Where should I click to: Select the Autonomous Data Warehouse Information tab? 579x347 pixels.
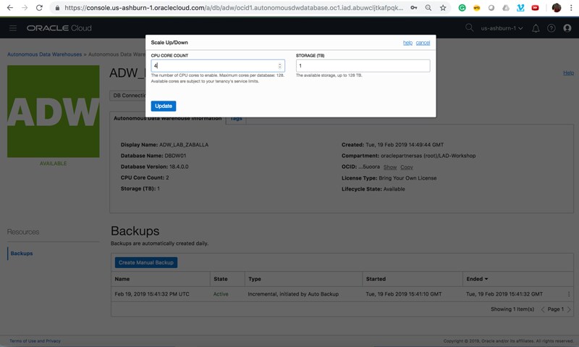click(x=167, y=119)
